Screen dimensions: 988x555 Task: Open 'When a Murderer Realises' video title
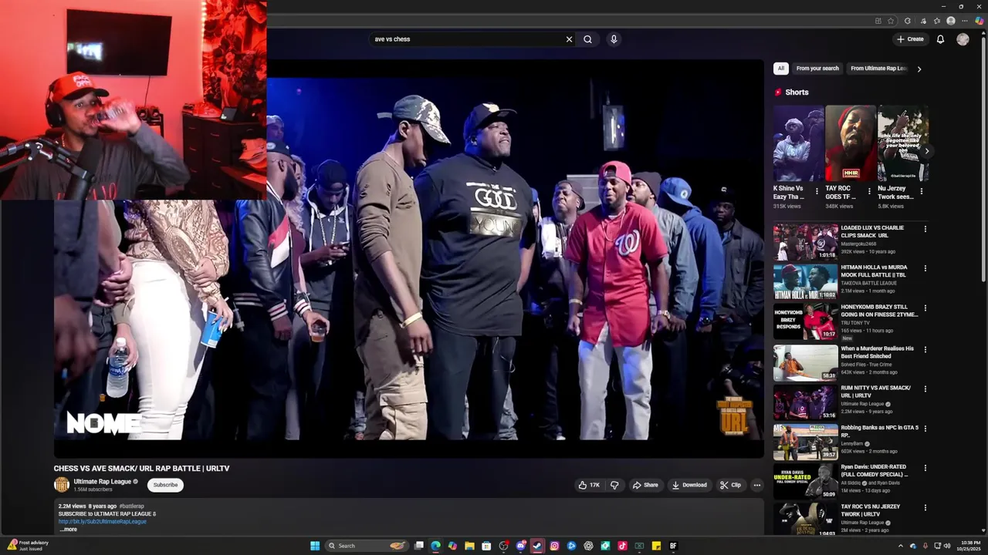click(877, 352)
